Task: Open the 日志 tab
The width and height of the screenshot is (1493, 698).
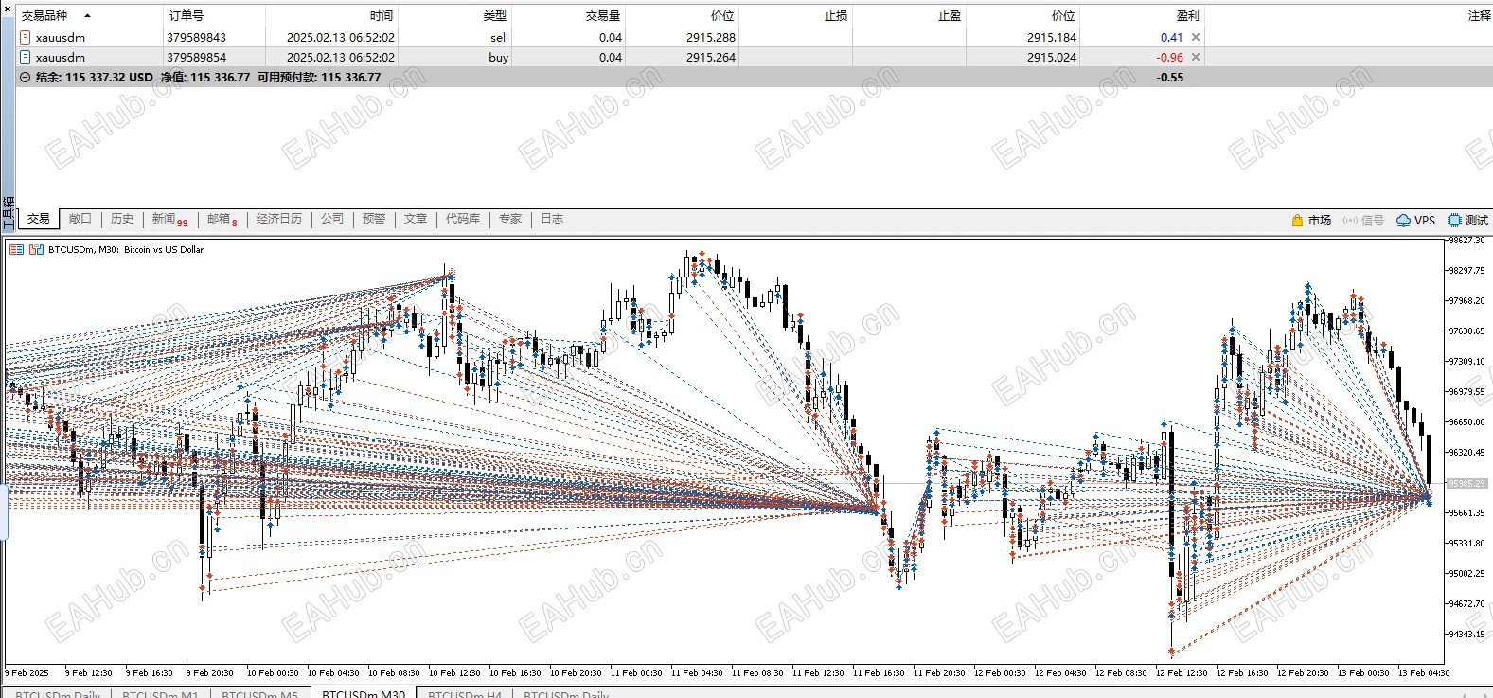Action: (x=552, y=219)
